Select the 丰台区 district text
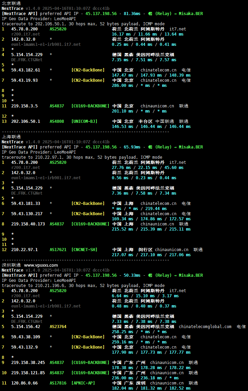Viewport: 248px width, 391px height. coord(145,121)
